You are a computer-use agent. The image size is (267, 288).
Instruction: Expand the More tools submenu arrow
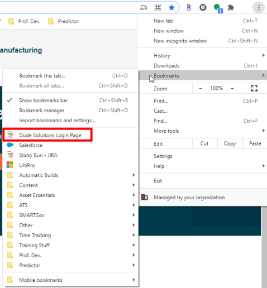tap(264, 131)
